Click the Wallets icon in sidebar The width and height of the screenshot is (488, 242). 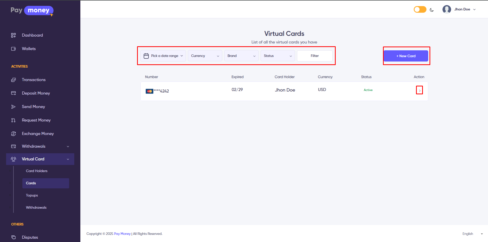(x=13, y=49)
